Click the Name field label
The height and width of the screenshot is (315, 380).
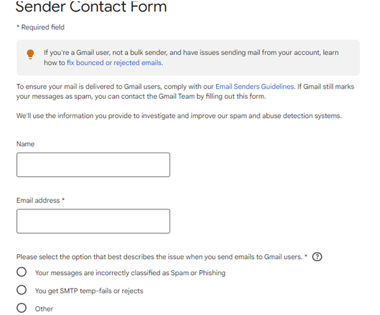pos(26,144)
